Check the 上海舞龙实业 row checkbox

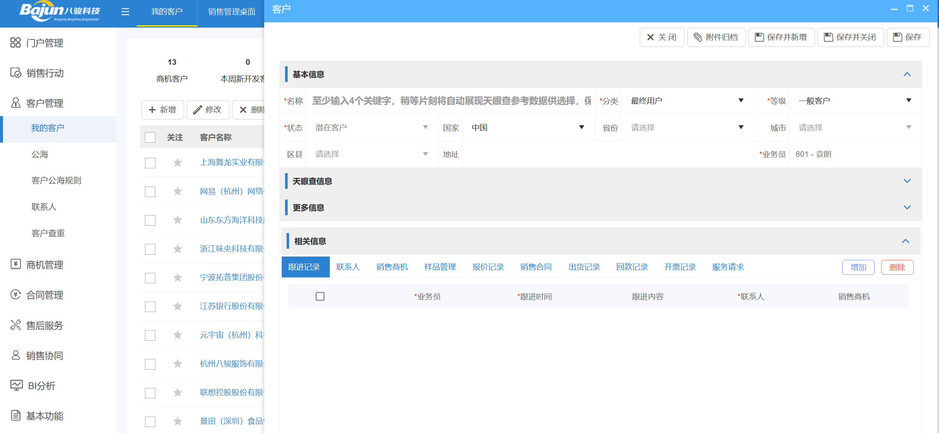click(150, 163)
